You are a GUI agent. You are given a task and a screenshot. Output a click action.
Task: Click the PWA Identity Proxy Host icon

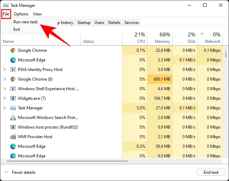pyautogui.click(x=13, y=70)
